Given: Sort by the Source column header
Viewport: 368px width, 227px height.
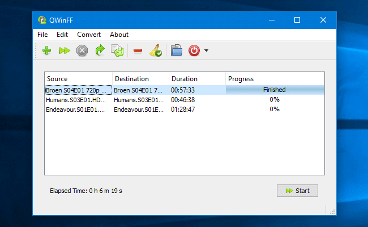Looking at the screenshot, I should coord(78,79).
